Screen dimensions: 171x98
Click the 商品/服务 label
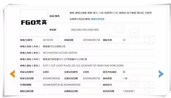coord(54,16)
